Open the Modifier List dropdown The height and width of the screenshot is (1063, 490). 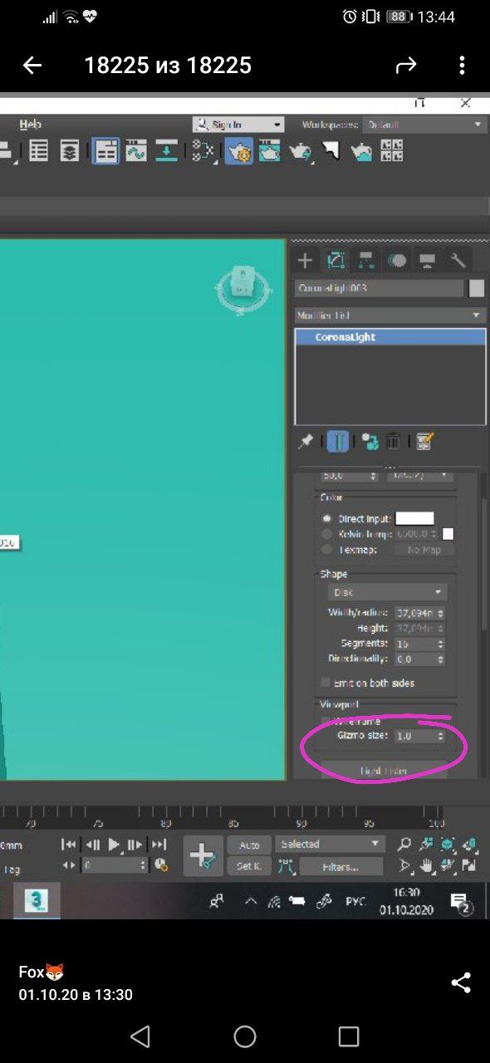click(x=390, y=316)
